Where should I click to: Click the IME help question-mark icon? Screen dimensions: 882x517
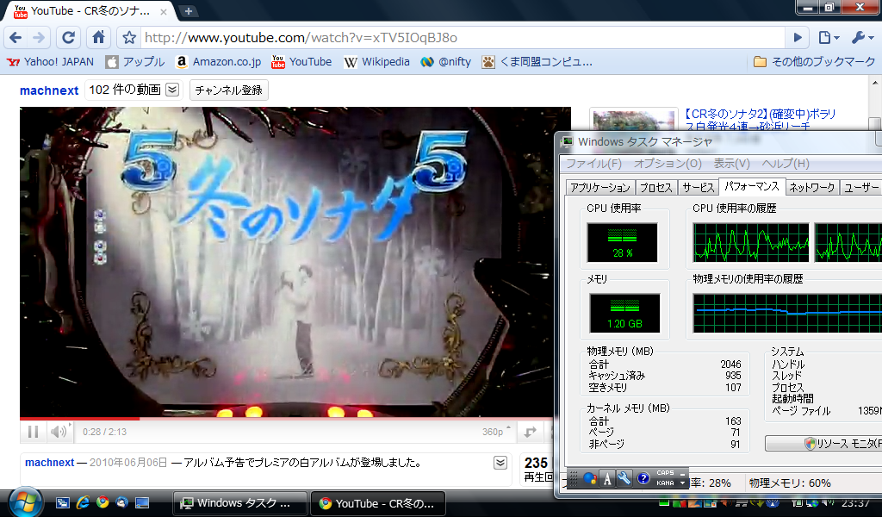coord(643,479)
